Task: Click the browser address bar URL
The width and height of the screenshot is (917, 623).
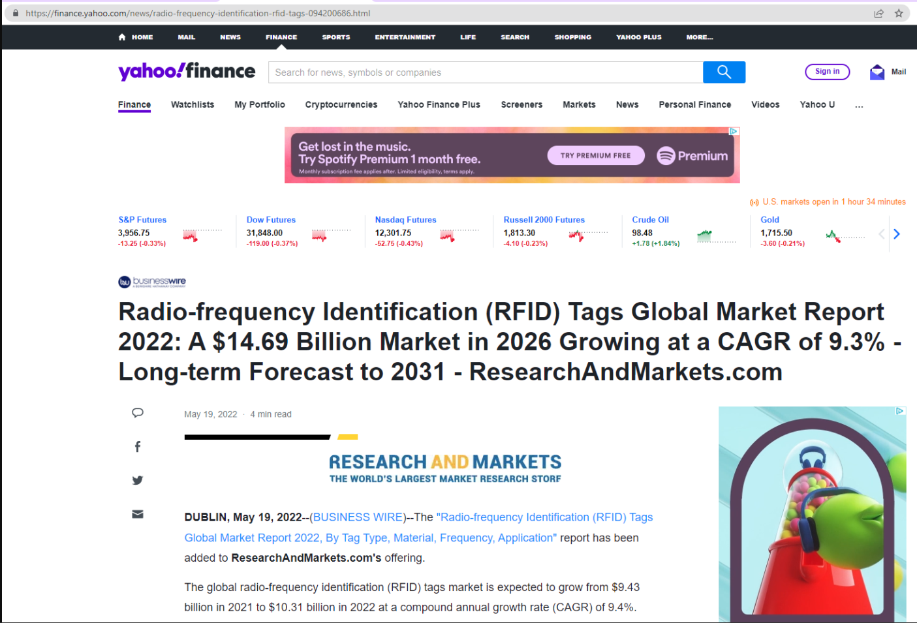Action: pyautogui.click(x=198, y=13)
